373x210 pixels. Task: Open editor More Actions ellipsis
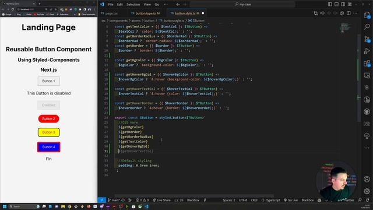pos(355,13)
